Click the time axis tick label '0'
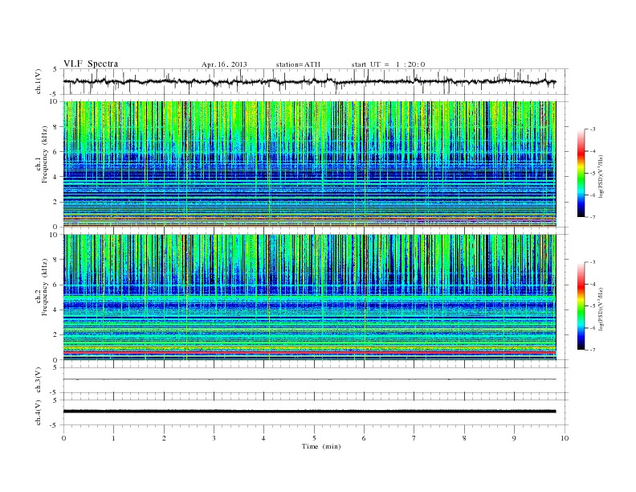 [63, 438]
